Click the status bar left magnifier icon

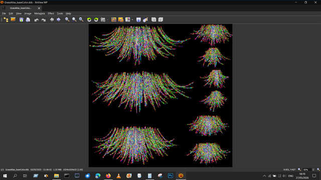[299, 169]
